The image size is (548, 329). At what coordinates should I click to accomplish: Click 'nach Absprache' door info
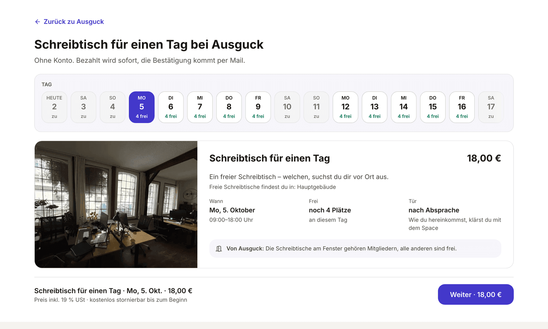click(434, 210)
